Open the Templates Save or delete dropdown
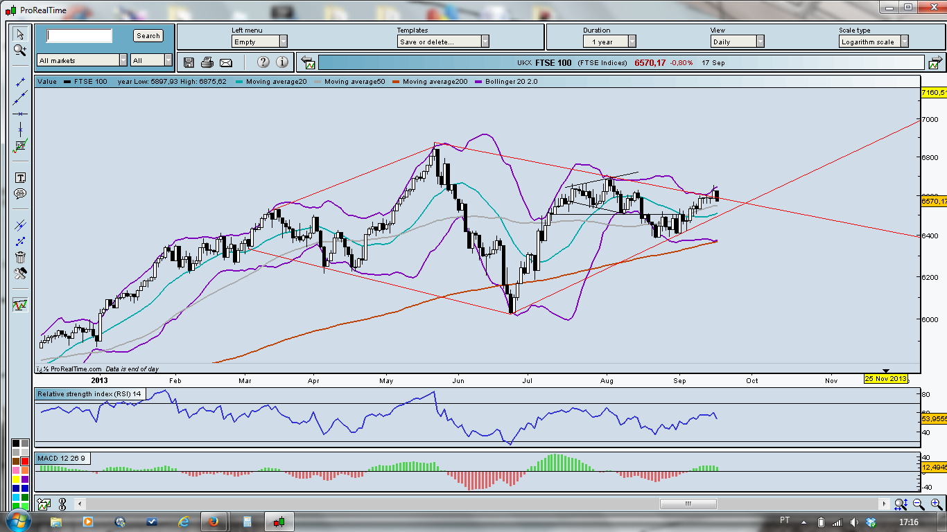 click(443, 42)
